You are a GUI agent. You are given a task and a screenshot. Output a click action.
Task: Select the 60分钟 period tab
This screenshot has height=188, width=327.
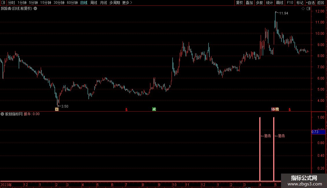72,3
